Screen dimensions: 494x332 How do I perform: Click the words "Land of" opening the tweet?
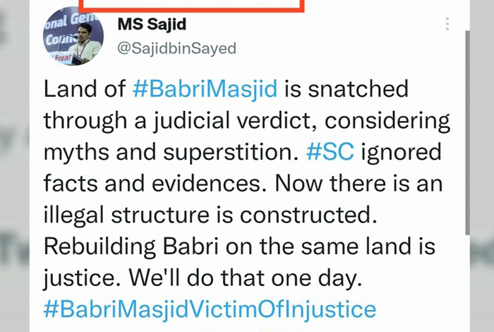click(x=85, y=88)
